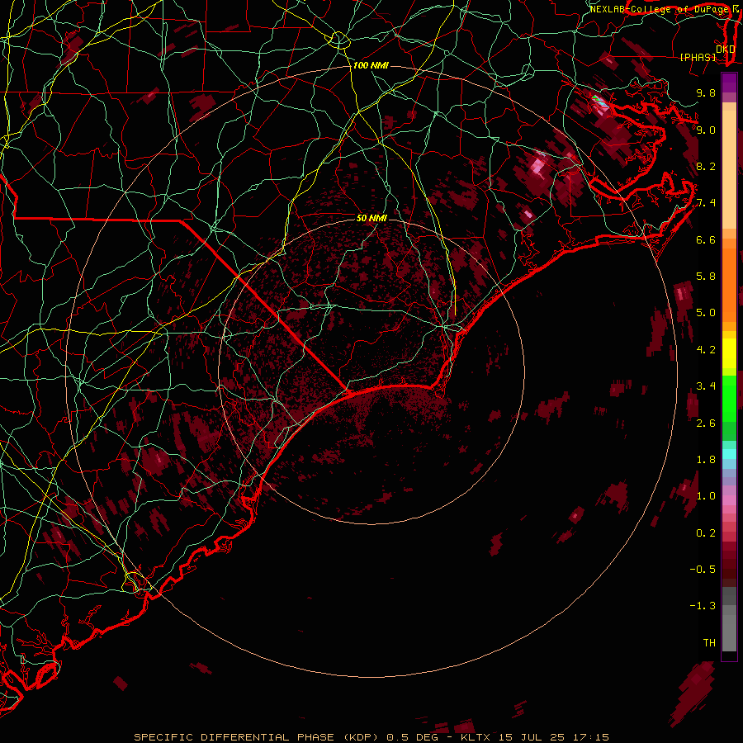Click the -1.3 value on color scale
Screen dimensions: 743x743
coord(703,606)
